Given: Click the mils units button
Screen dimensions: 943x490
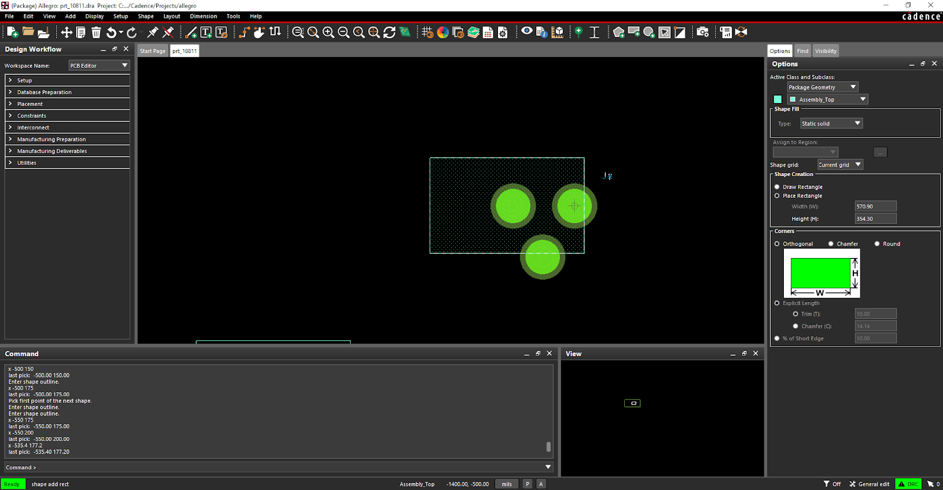Looking at the screenshot, I should [507, 484].
